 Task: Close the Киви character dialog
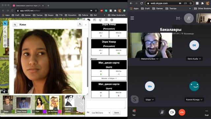[86, 25]
